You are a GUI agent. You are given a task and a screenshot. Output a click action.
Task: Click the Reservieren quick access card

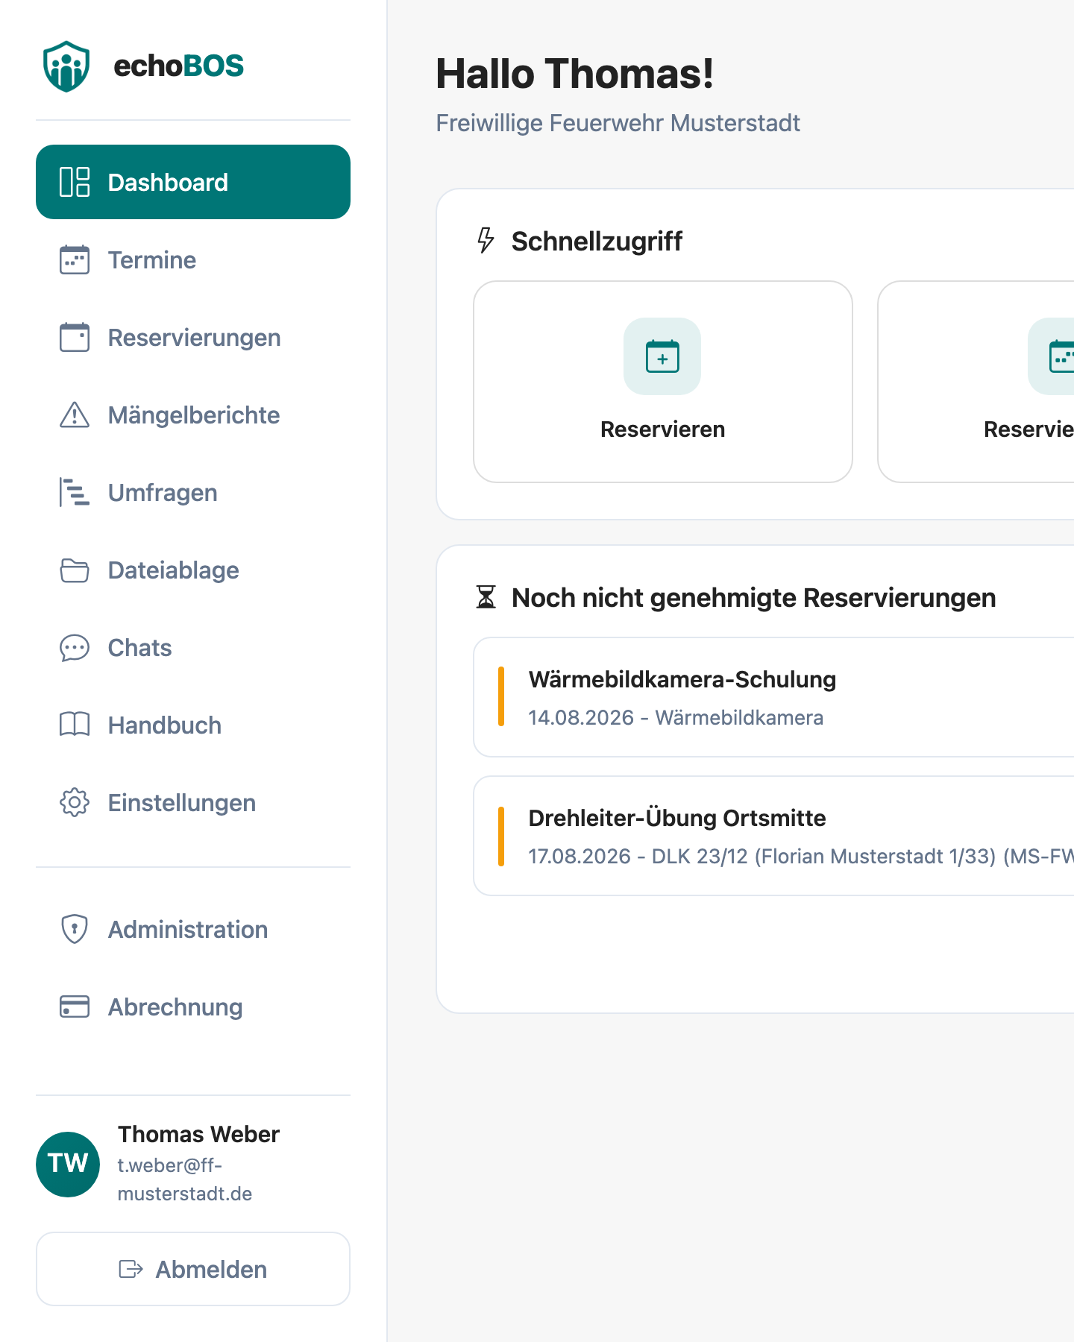663,382
